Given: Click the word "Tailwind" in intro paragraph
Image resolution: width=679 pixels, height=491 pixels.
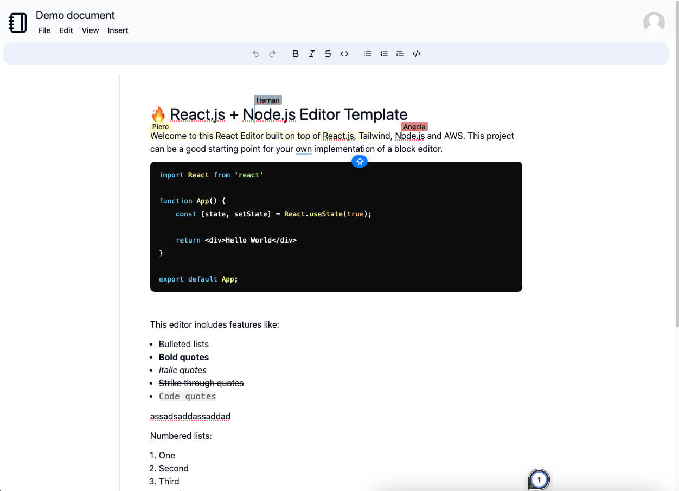Looking at the screenshot, I should coord(374,136).
